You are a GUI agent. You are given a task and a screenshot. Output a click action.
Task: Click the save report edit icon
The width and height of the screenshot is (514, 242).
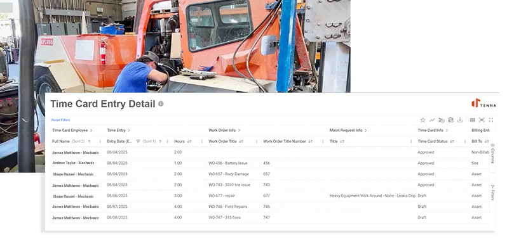(x=450, y=120)
